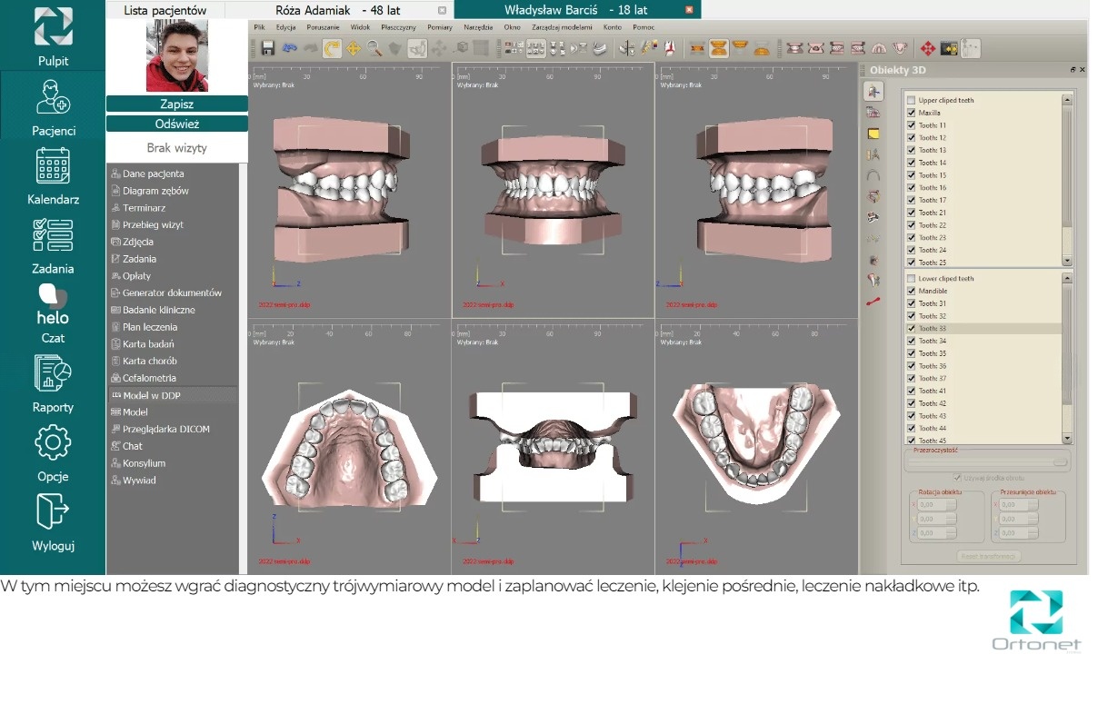Open the helo Czat icon

[x=53, y=309]
